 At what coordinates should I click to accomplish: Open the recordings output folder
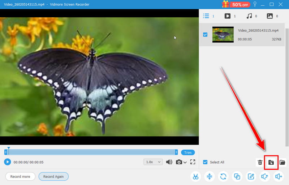click(x=282, y=163)
